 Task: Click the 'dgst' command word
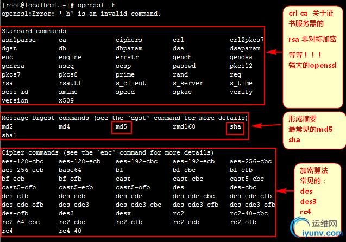point(9,48)
